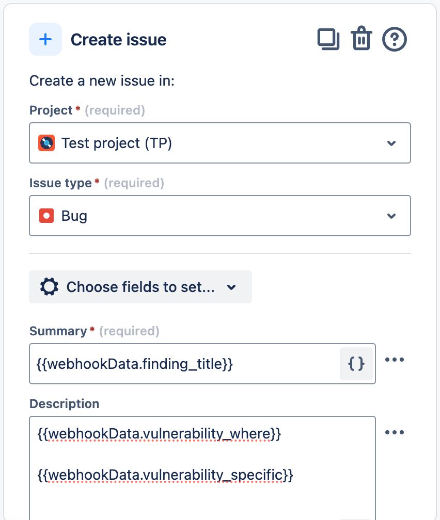Click the Test project avatar icon

[46, 143]
